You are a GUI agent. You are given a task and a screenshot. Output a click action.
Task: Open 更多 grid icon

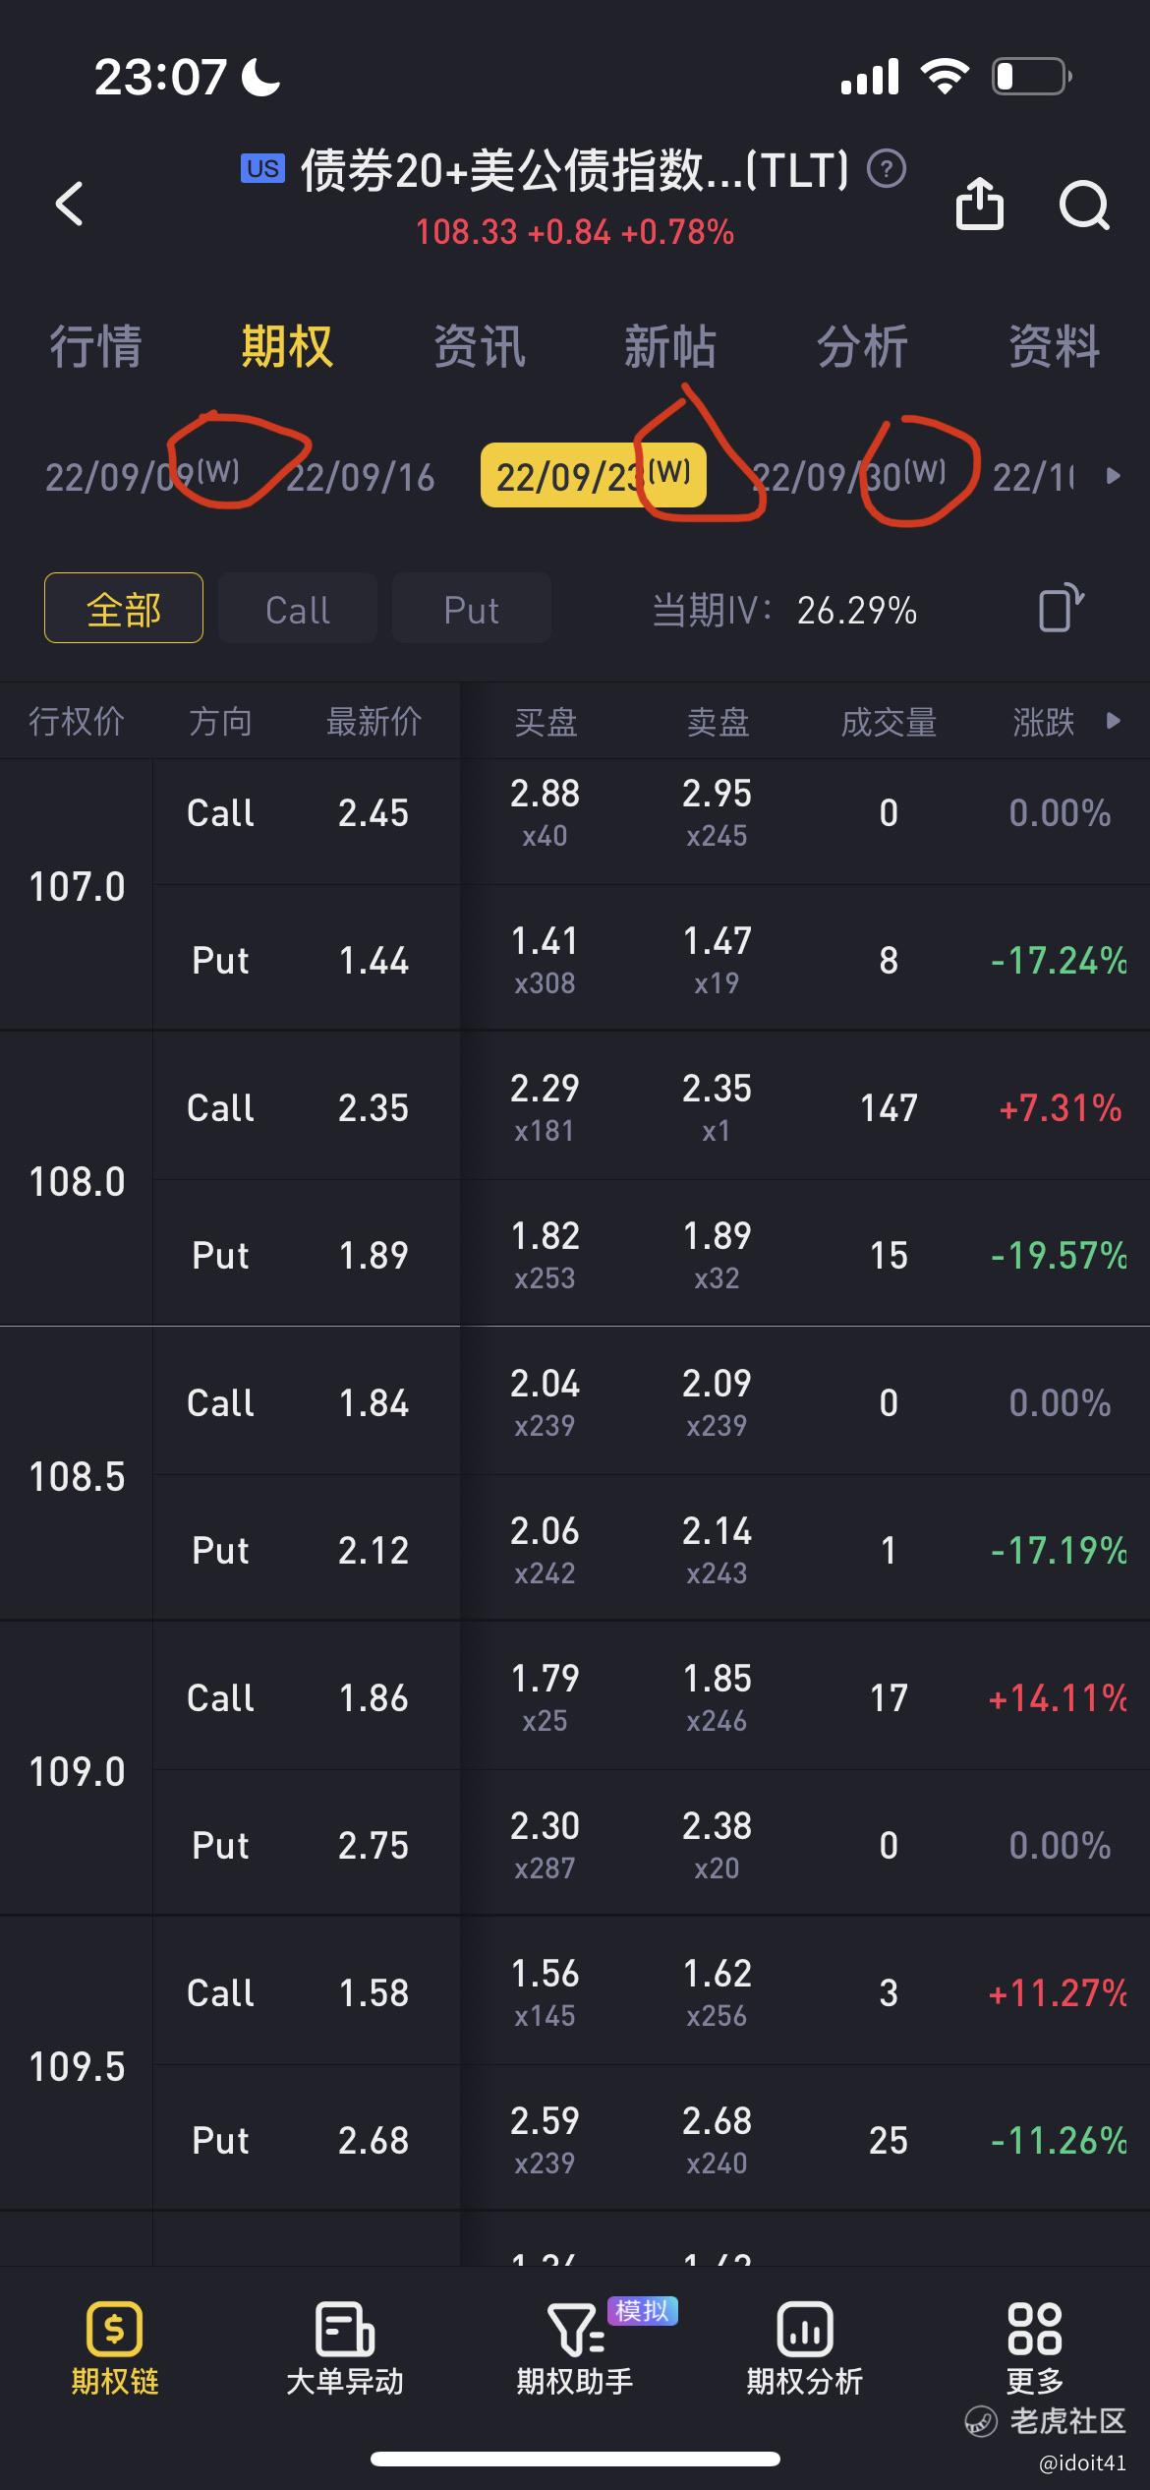(x=1035, y=2348)
